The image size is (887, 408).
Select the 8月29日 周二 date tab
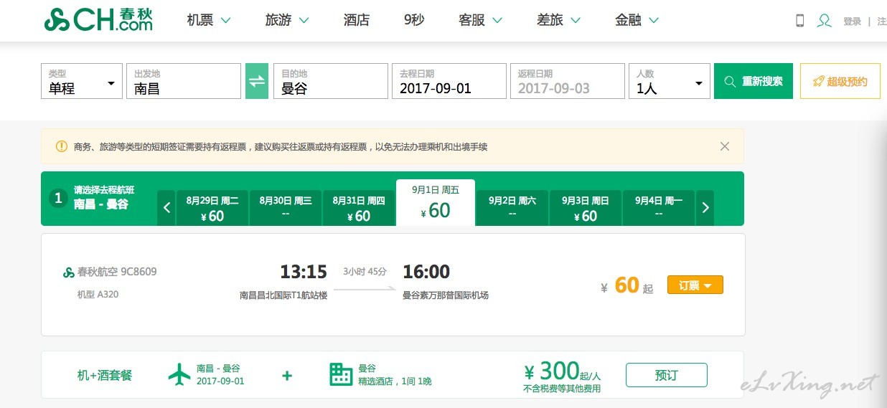[212, 208]
